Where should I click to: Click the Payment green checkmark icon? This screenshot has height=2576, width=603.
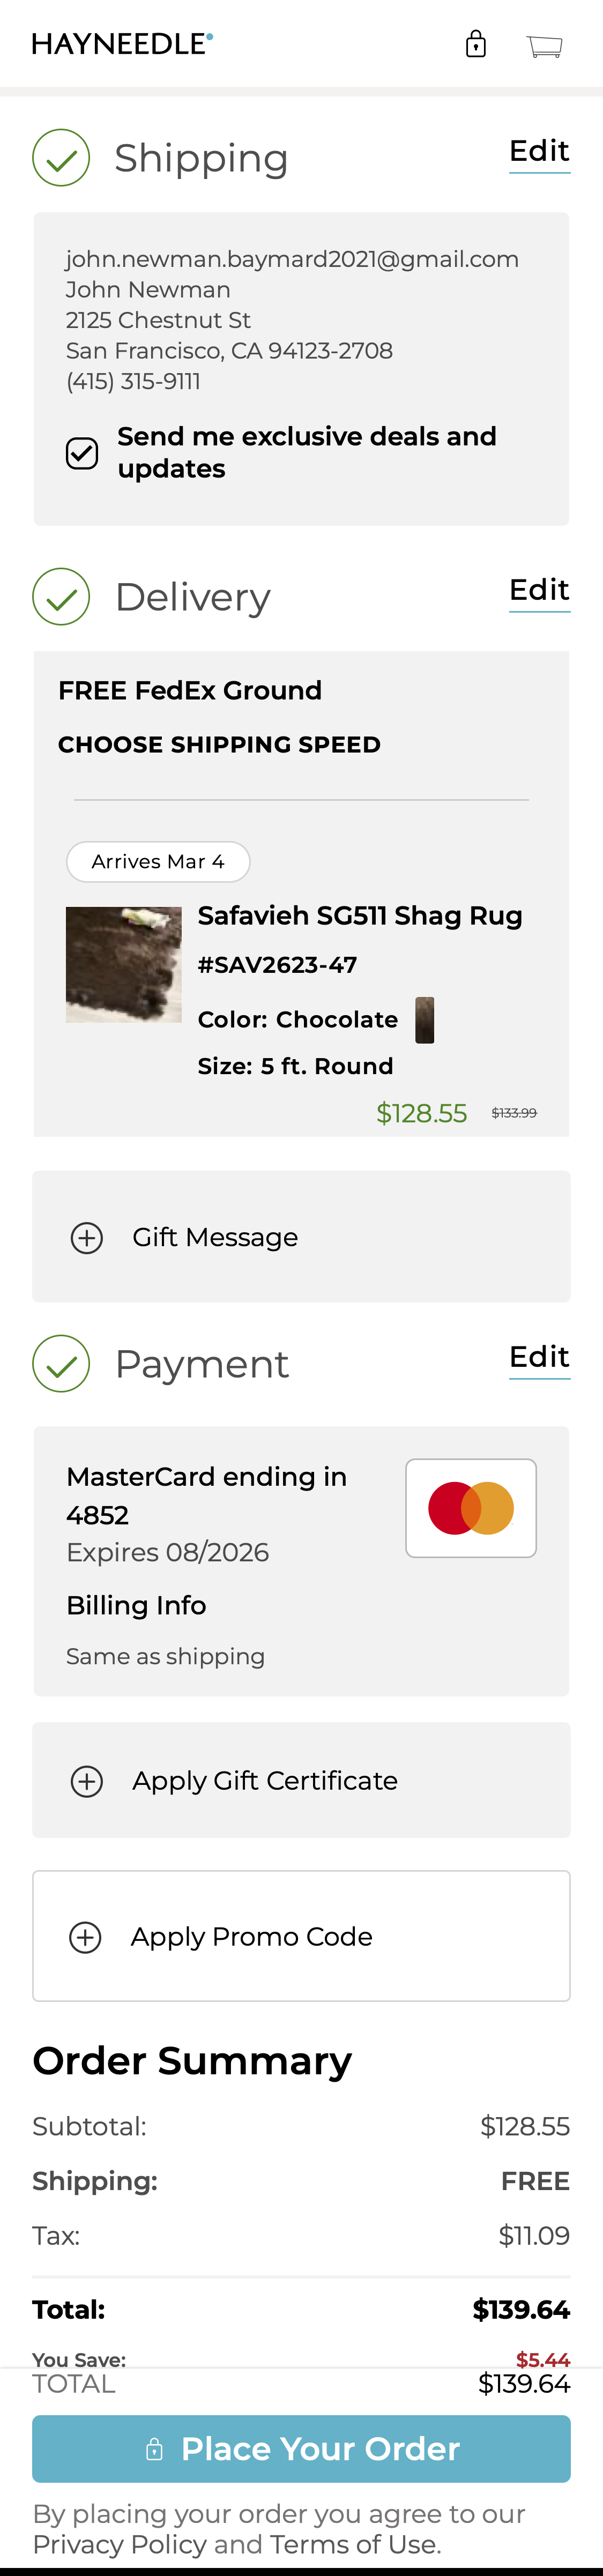[61, 1364]
